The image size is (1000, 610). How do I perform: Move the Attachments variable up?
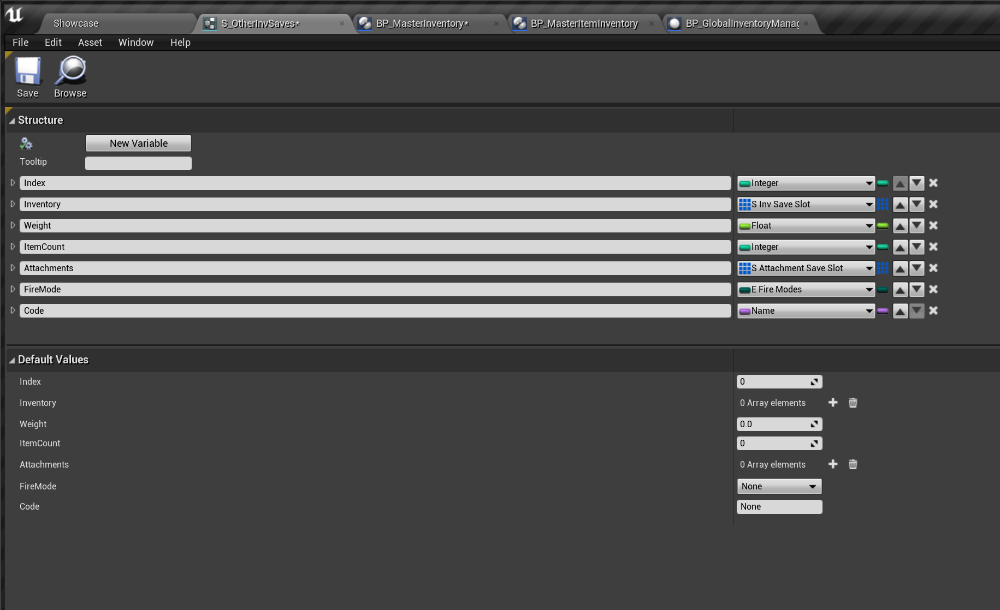pos(900,268)
